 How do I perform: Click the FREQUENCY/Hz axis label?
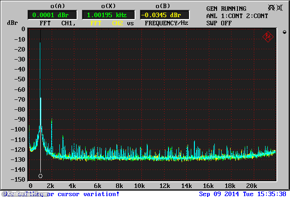pos(166,23)
